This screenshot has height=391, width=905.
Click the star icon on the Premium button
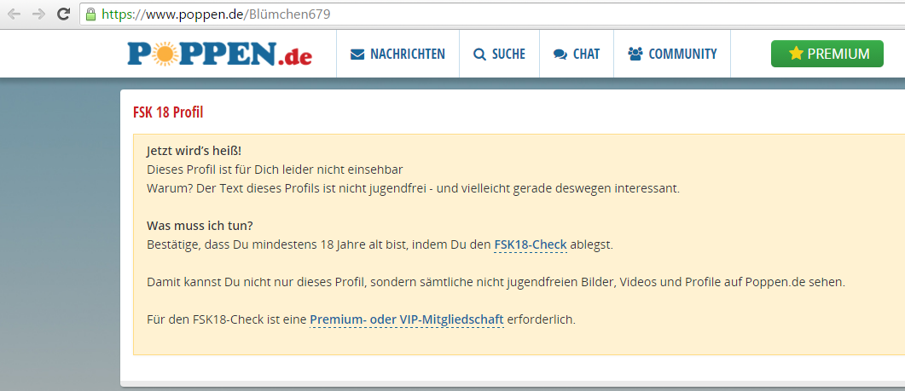795,54
